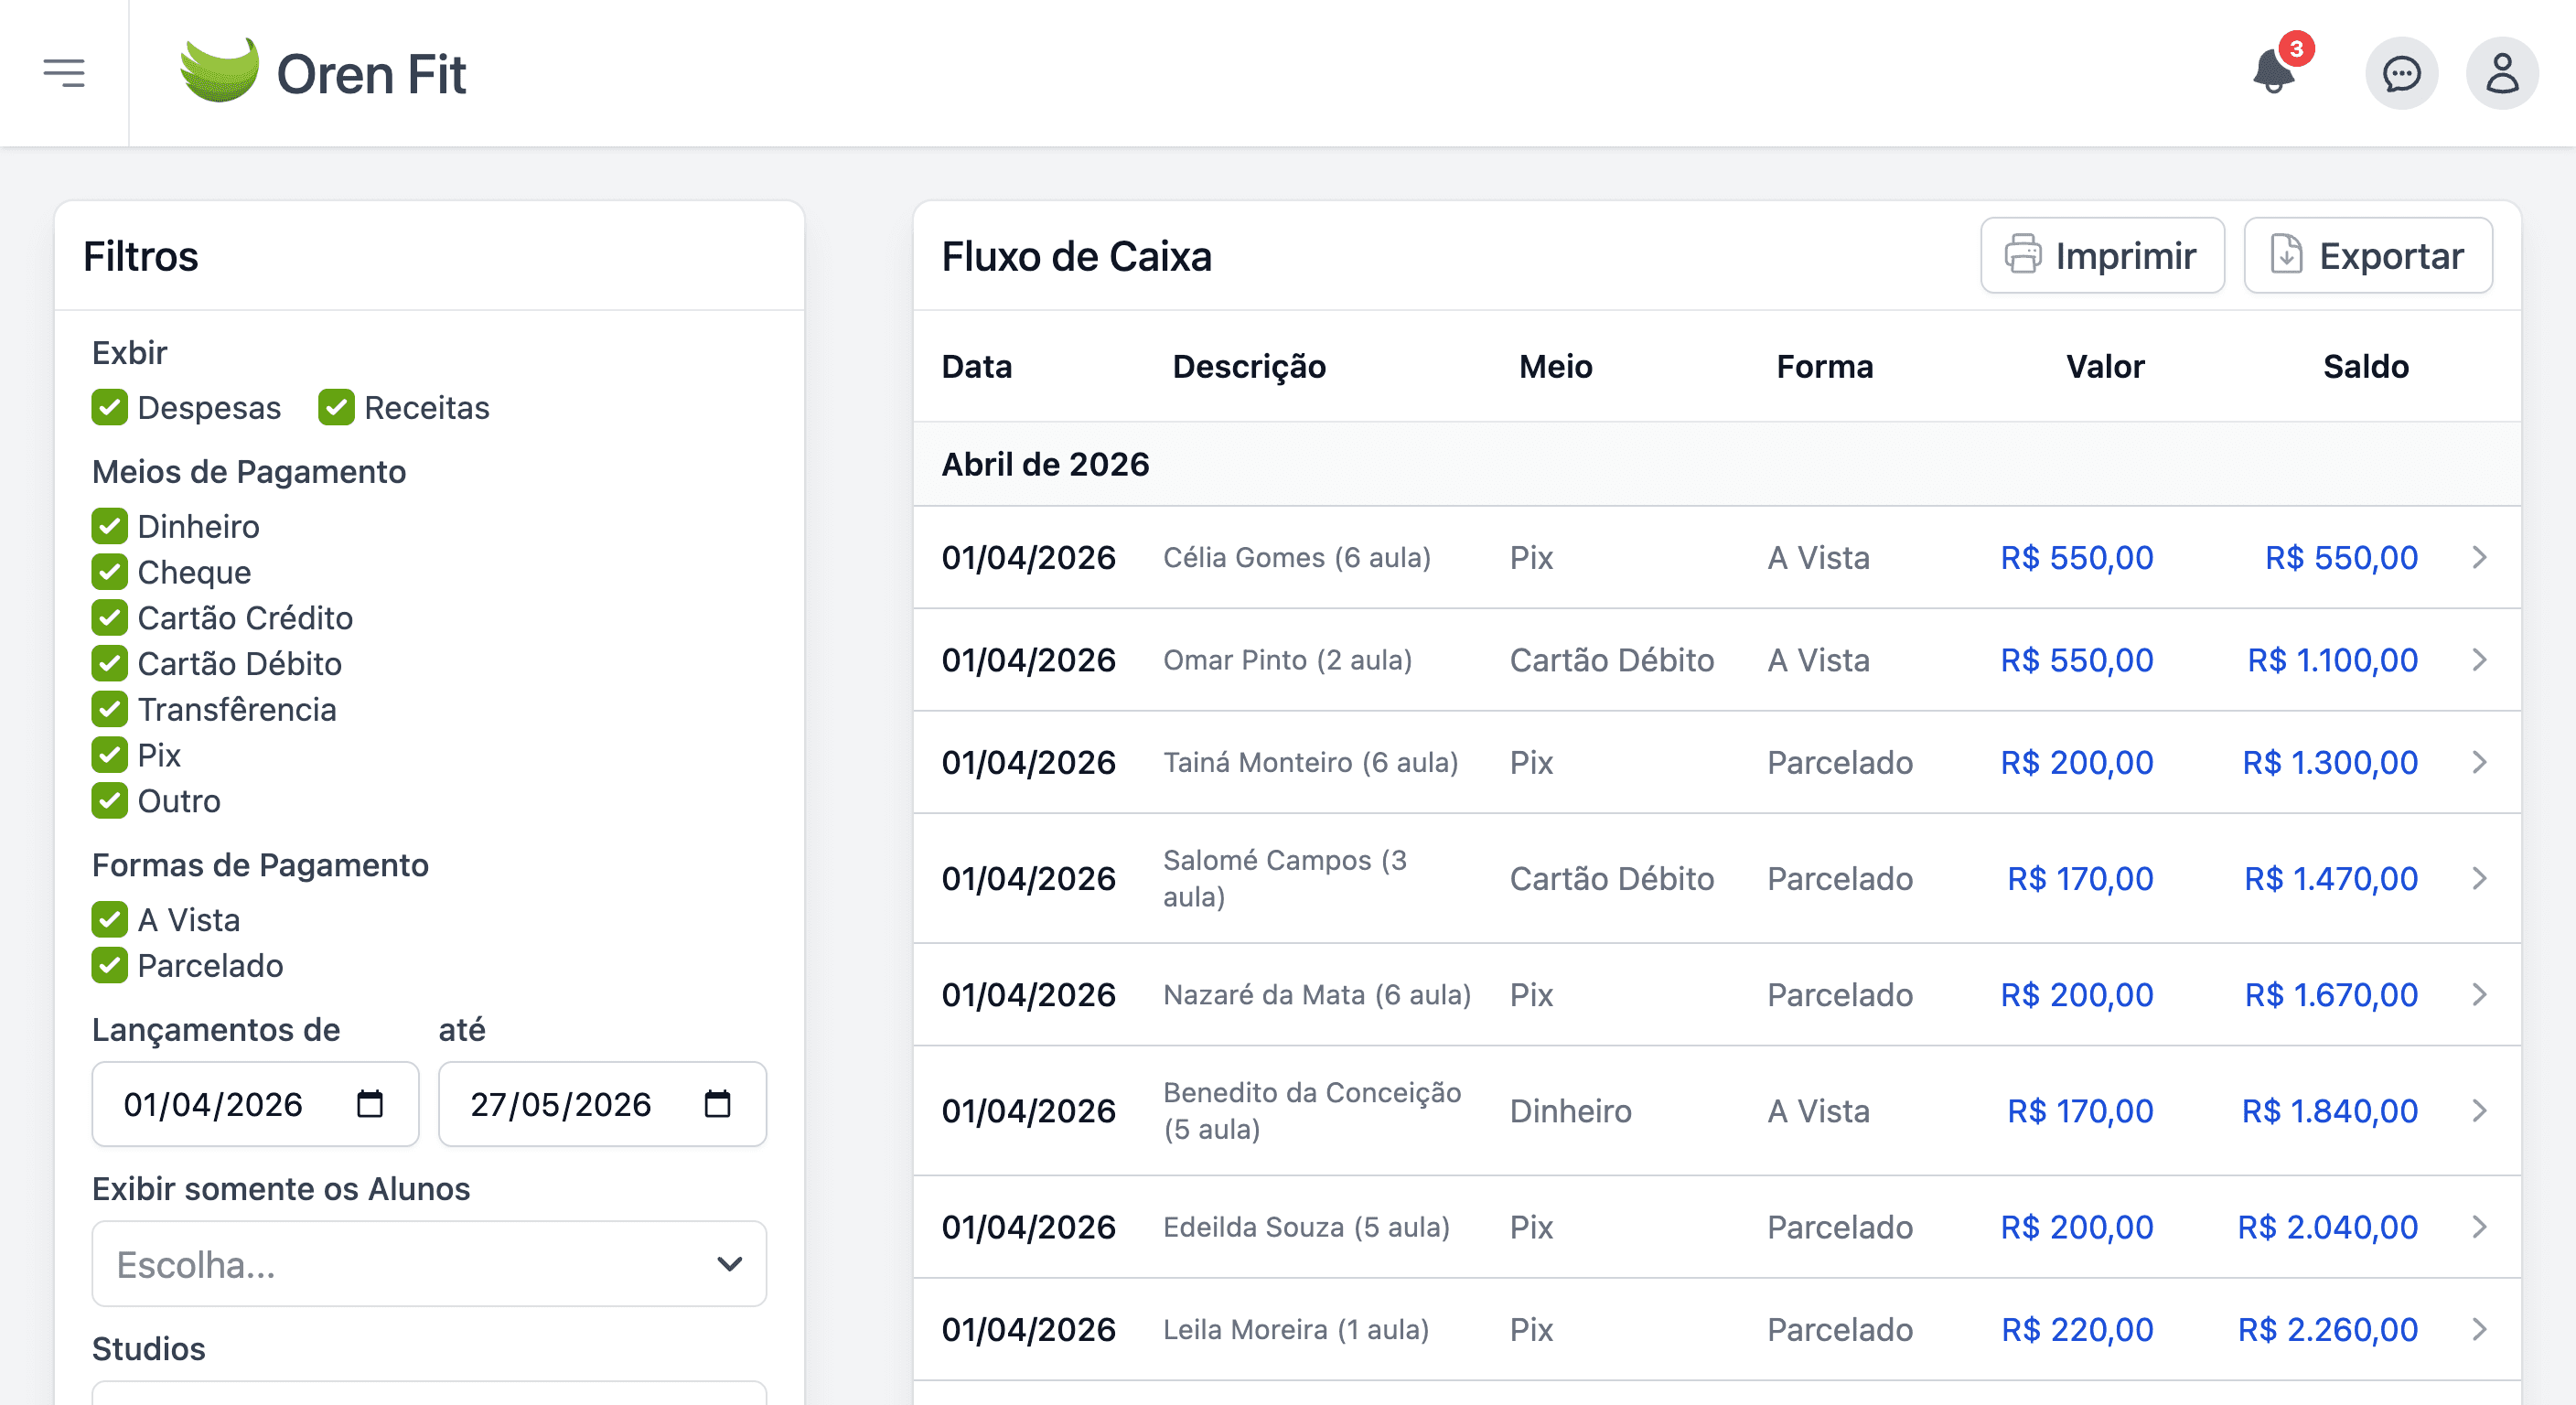Click the Valor column header
2576x1405 pixels.
coord(2105,366)
